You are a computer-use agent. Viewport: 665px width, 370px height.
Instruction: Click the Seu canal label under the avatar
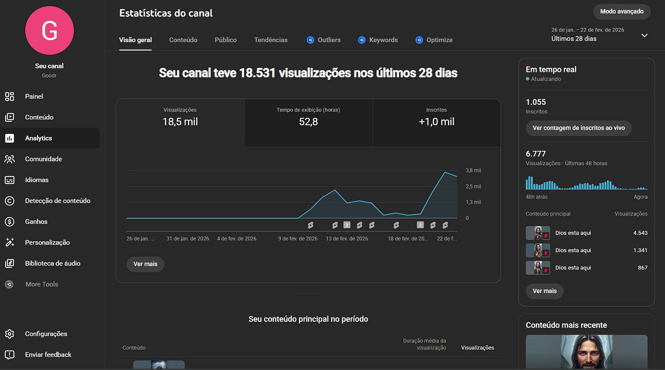(49, 66)
